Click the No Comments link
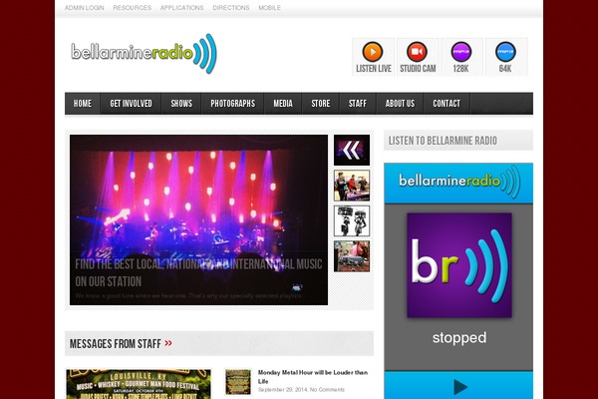598x399 pixels. click(x=327, y=389)
